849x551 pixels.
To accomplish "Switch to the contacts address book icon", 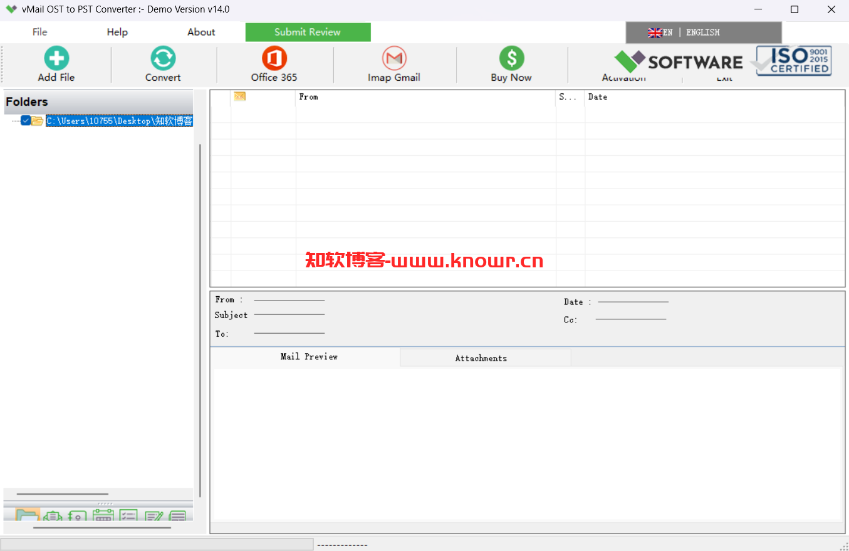I will click(x=77, y=515).
